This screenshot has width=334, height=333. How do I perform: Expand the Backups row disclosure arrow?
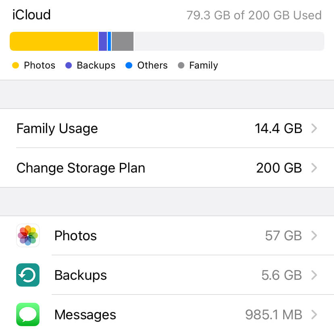[x=314, y=275]
